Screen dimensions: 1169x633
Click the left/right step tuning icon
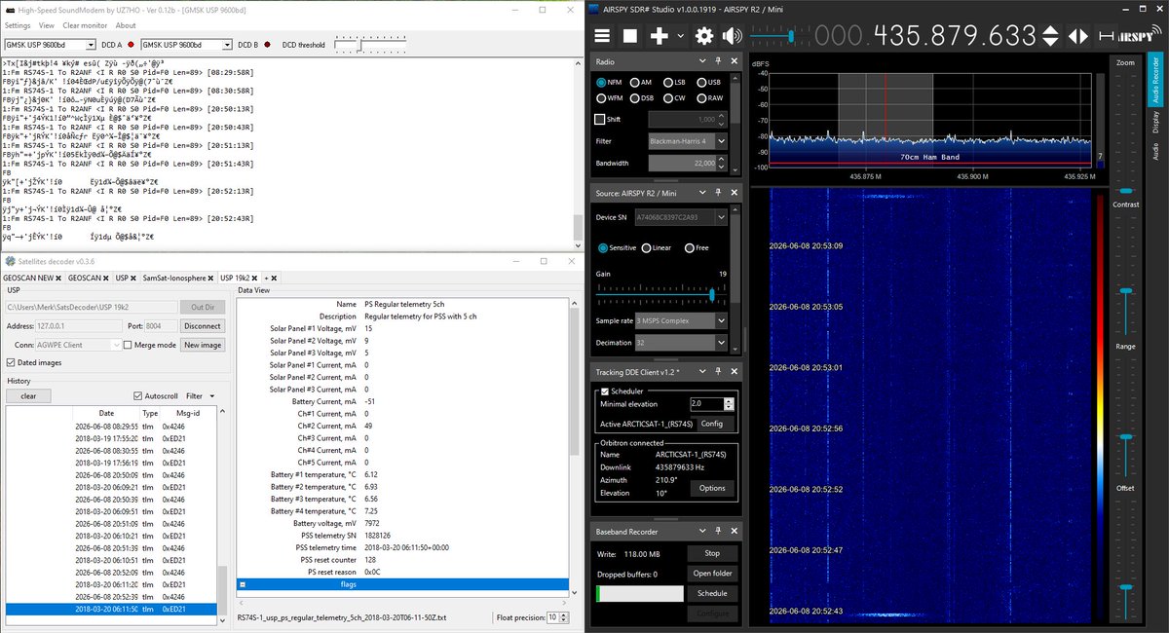click(x=1078, y=36)
